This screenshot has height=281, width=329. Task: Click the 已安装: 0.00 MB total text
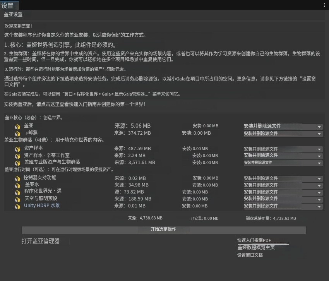[x=204, y=218]
